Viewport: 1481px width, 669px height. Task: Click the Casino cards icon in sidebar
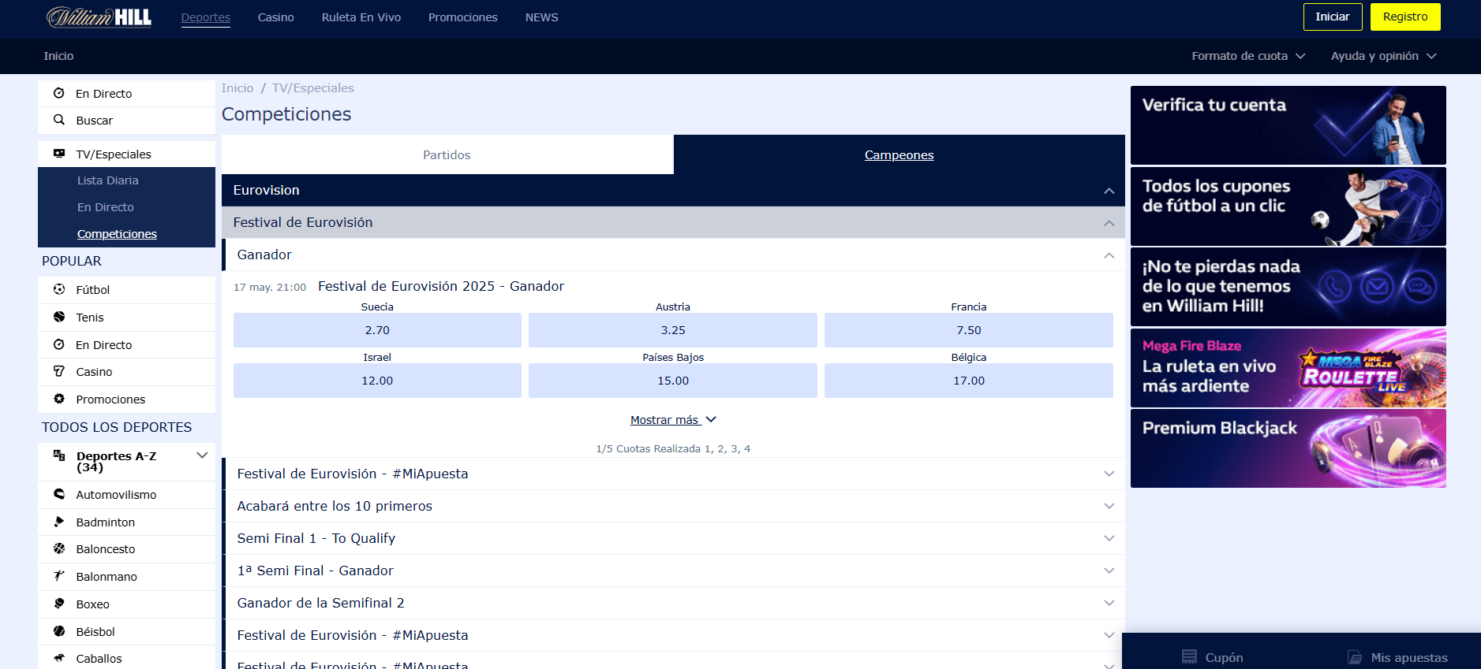click(x=59, y=371)
